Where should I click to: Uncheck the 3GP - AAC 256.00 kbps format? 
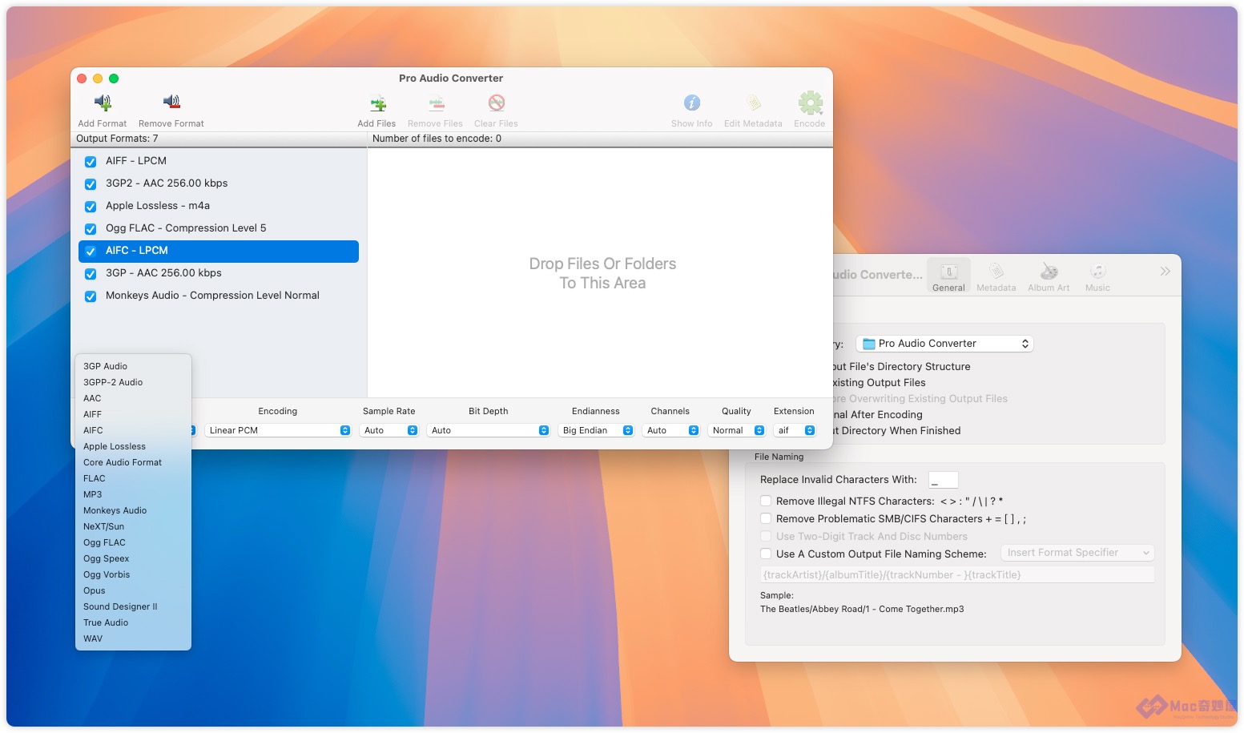click(91, 273)
